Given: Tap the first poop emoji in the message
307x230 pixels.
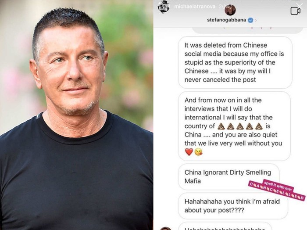Looking at the screenshot, I should [221, 126].
